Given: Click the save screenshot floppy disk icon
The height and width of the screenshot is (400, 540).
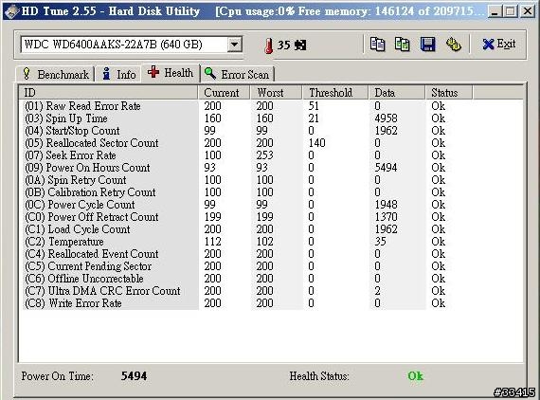Looking at the screenshot, I should coord(427,45).
